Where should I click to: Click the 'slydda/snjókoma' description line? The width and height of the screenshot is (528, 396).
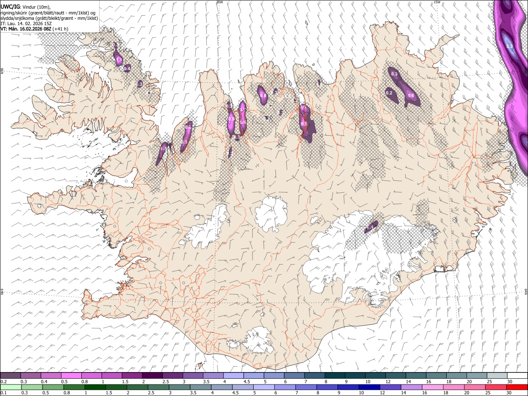coord(49,18)
